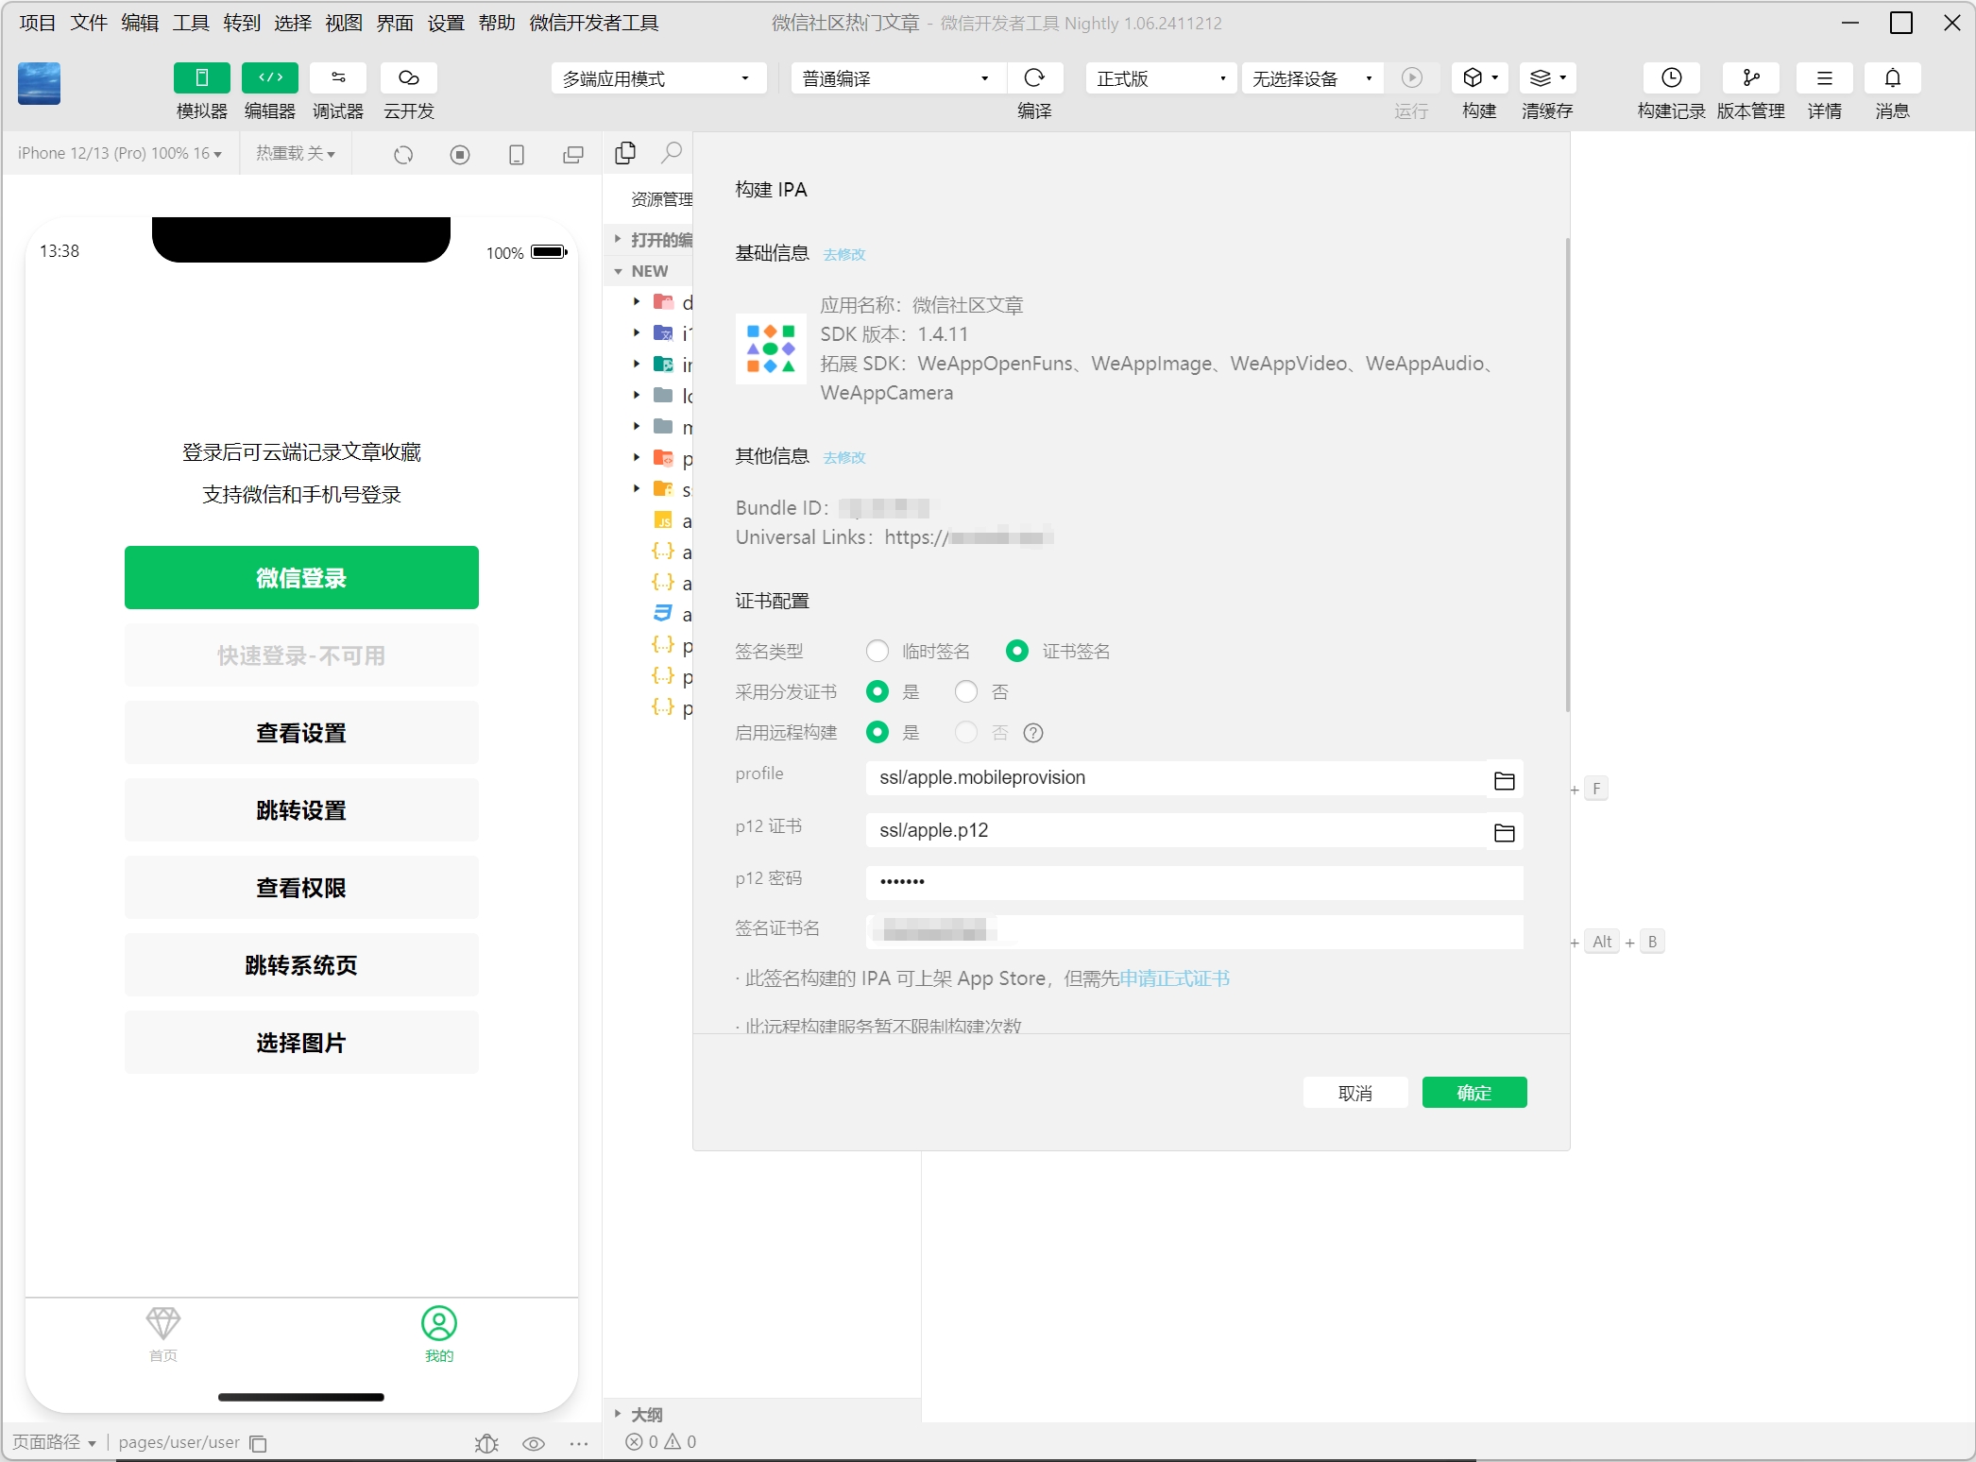Click the run play button (运行)

pos(1411,78)
